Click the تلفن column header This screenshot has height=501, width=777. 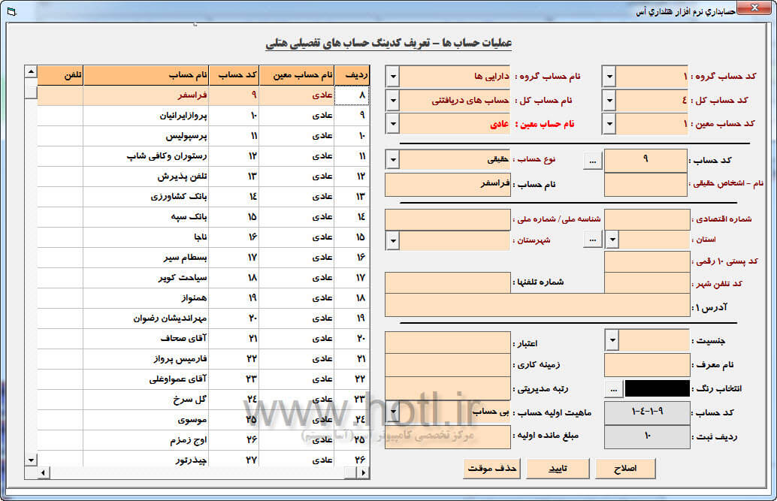(60, 75)
